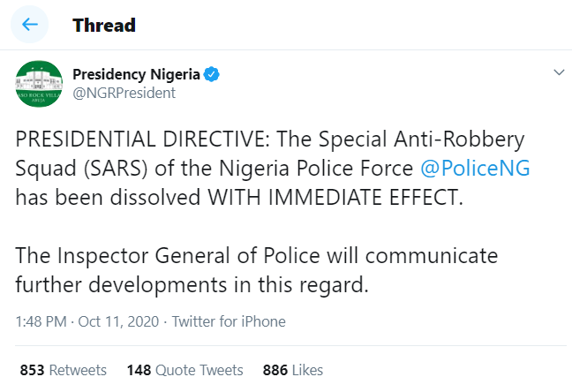View the 886 Likes list
Image resolution: width=572 pixels, height=392 pixels.
293,370
